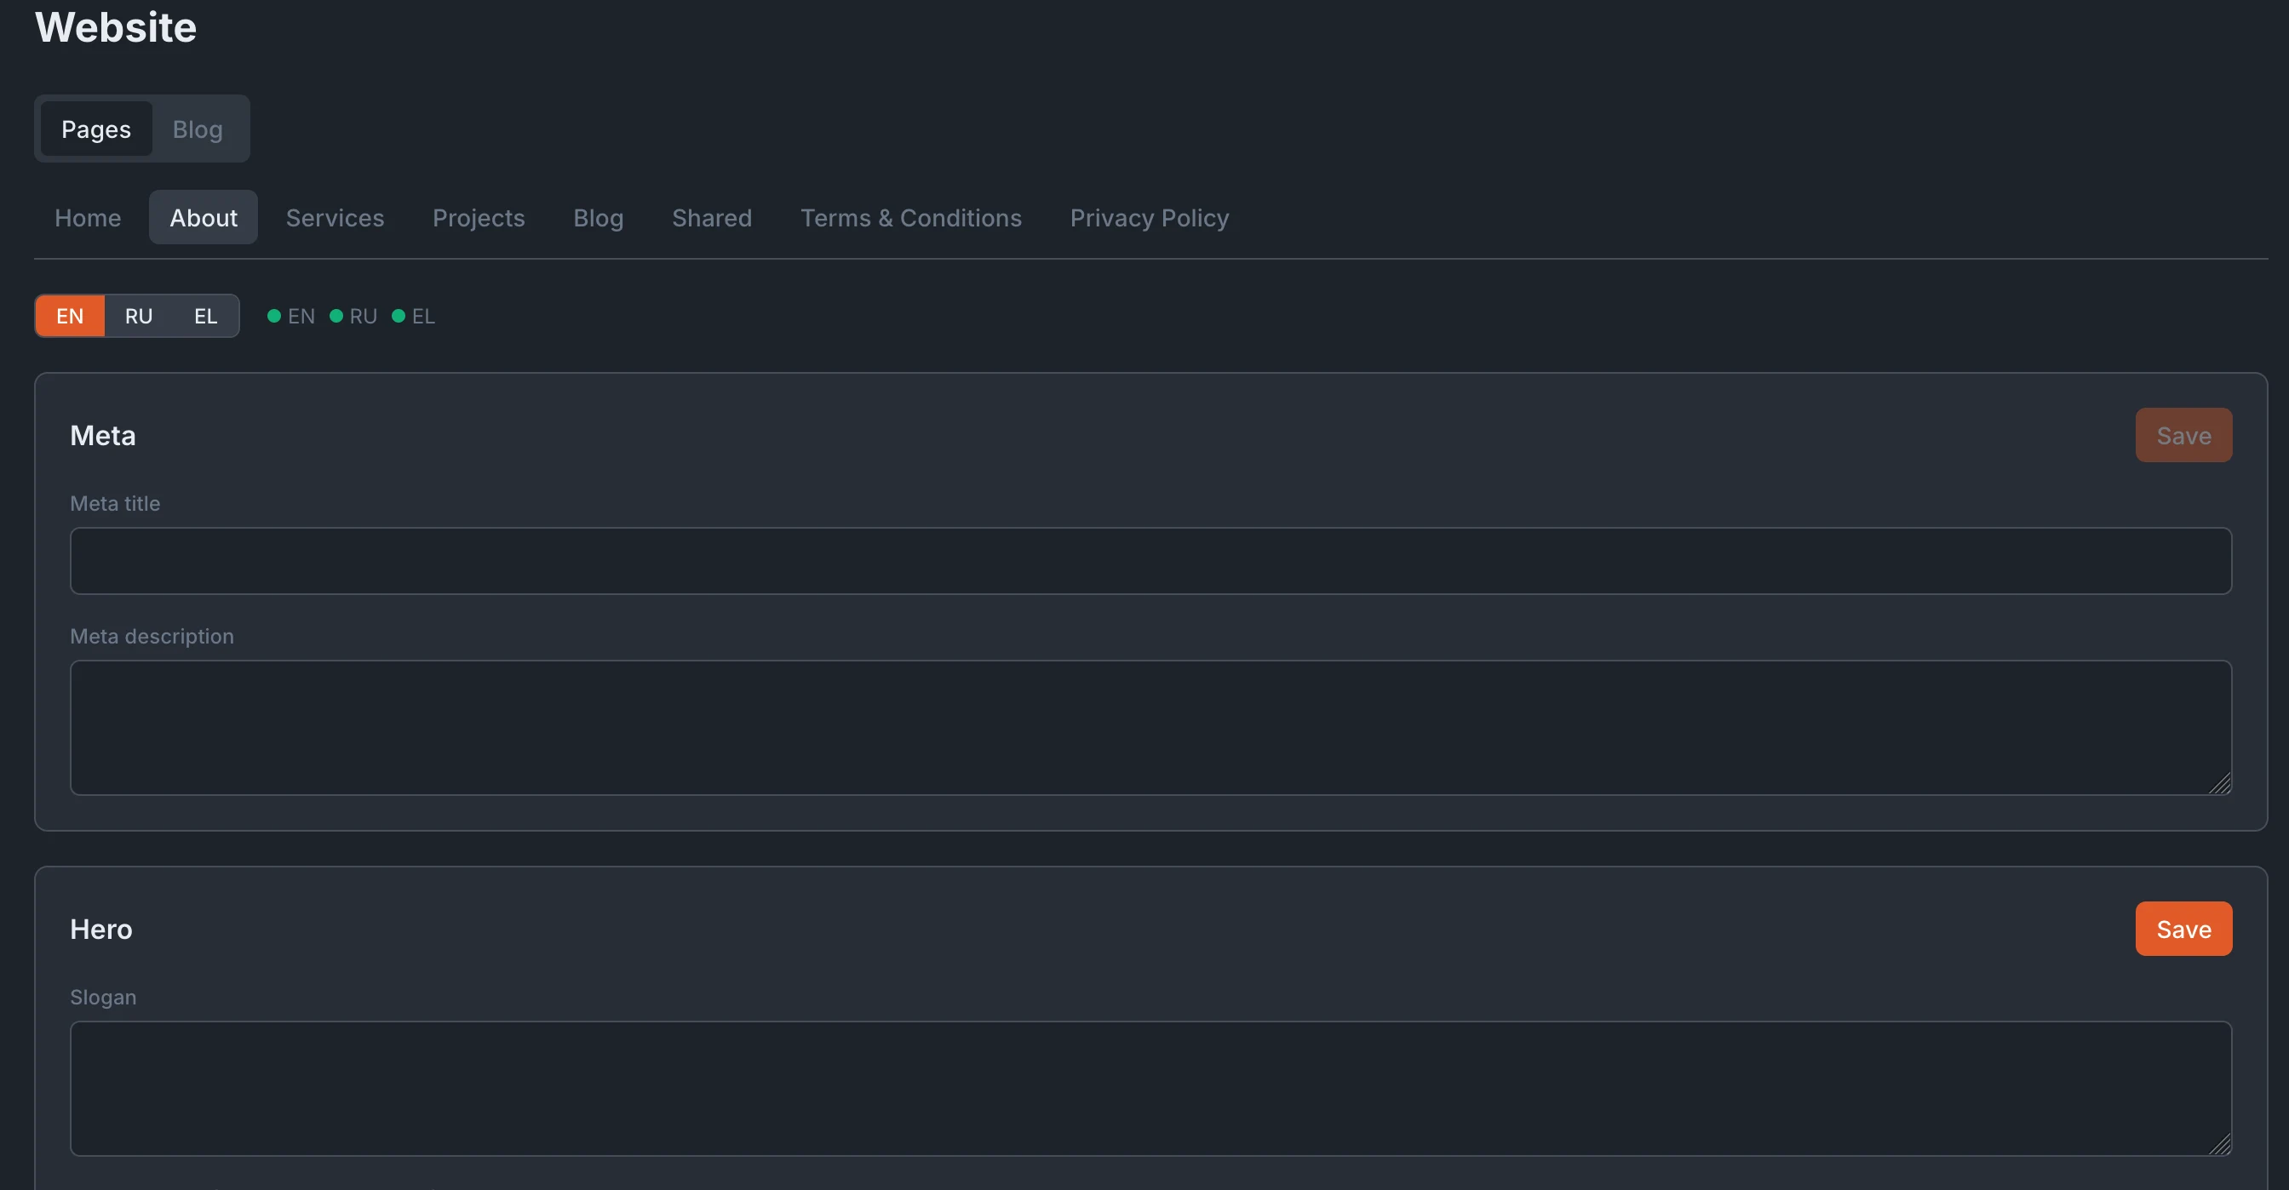
Task: Focus the Meta description text area
Action: pyautogui.click(x=1150, y=727)
